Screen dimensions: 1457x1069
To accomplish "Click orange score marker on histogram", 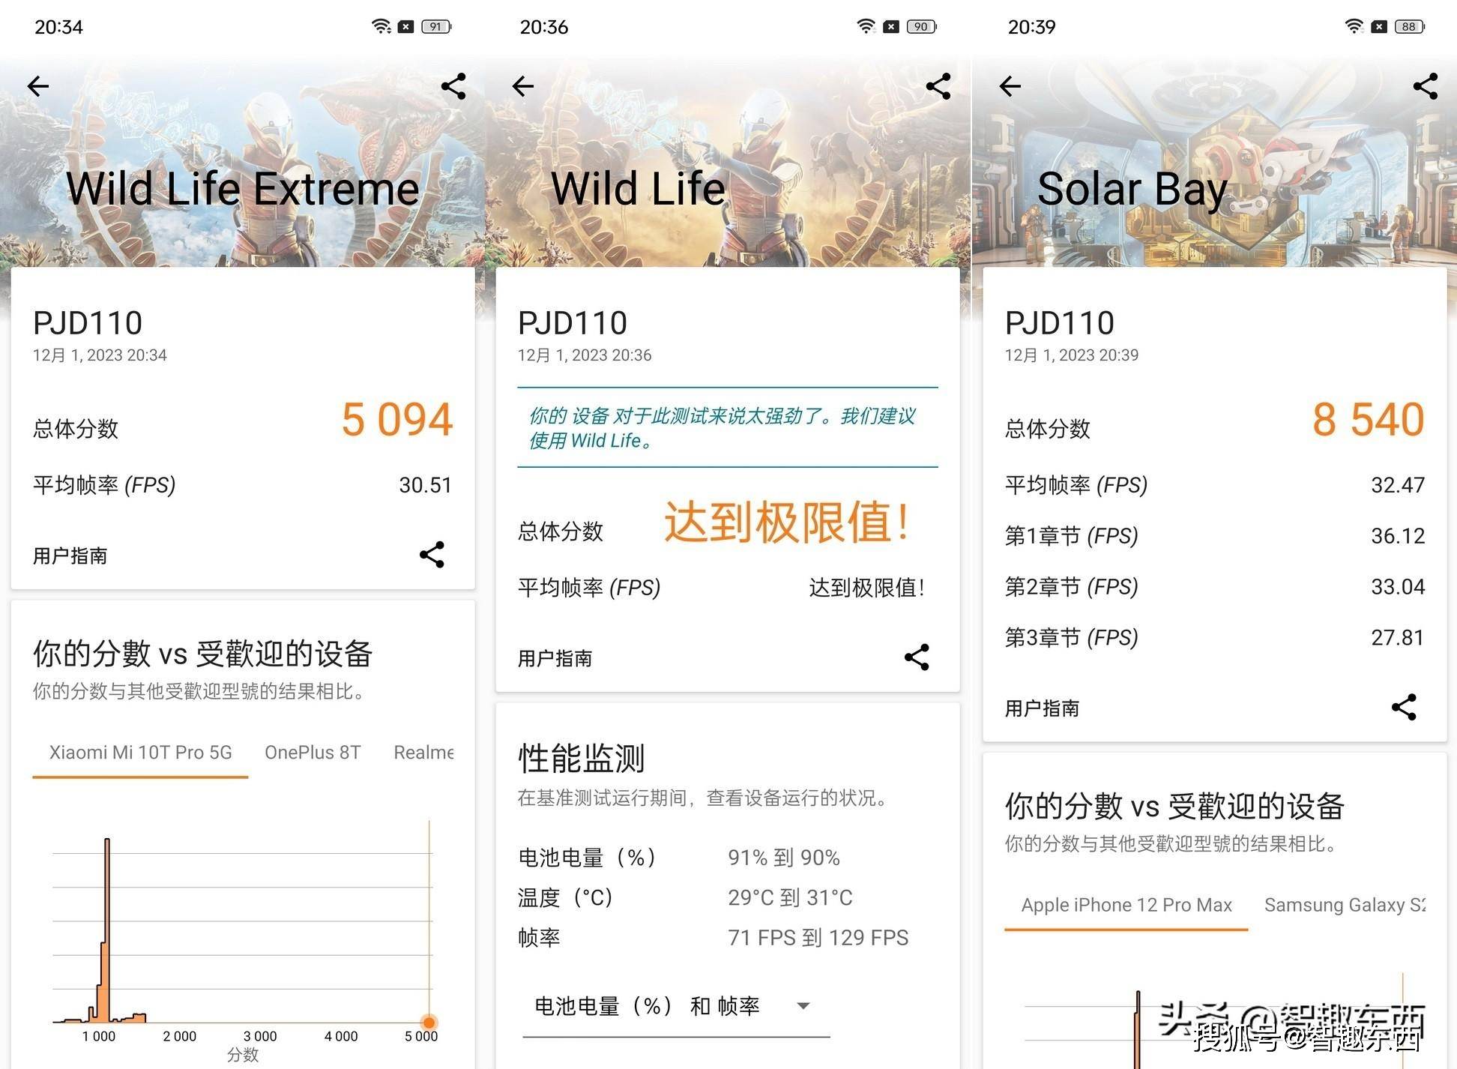I will (429, 1022).
